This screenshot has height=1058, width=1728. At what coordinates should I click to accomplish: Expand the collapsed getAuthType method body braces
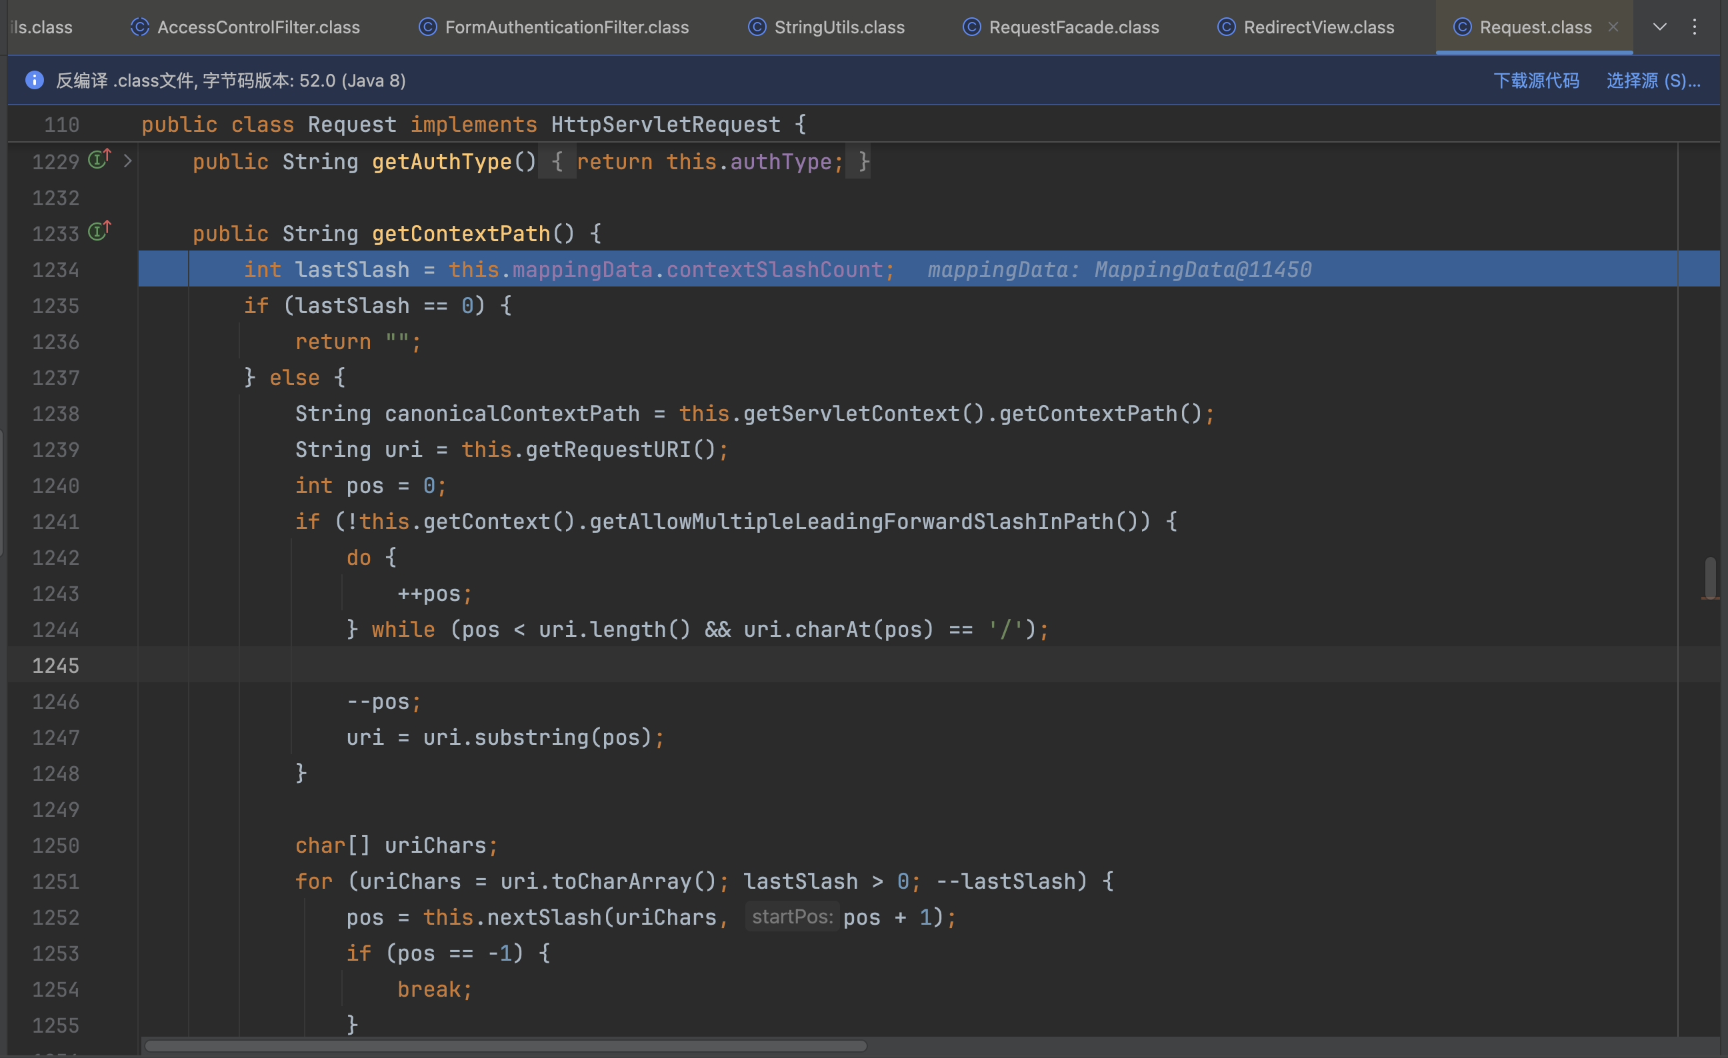pyautogui.click(x=557, y=162)
